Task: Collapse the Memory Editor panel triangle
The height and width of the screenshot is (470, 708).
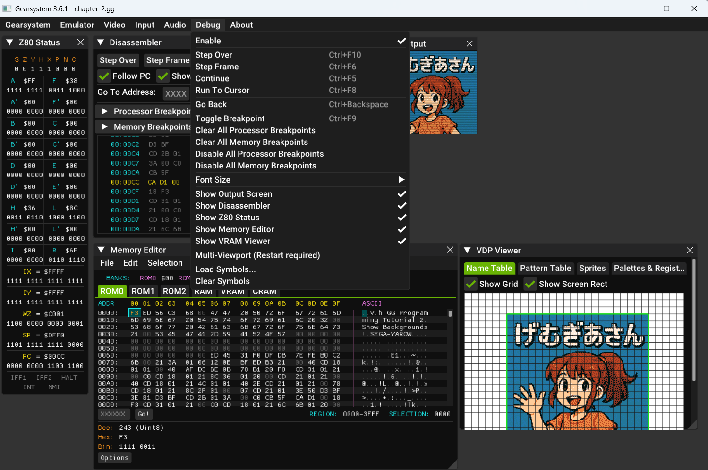Action: [x=101, y=250]
